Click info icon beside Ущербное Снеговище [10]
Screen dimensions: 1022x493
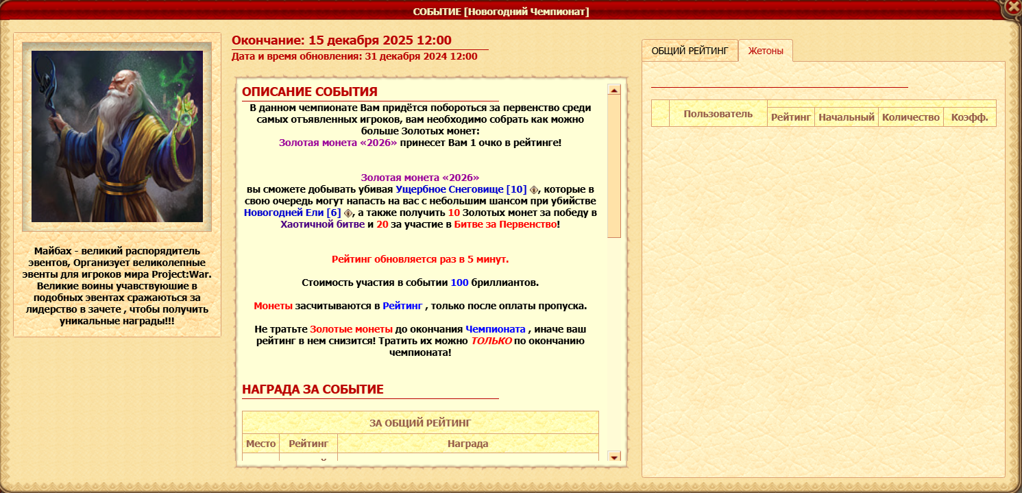534,190
